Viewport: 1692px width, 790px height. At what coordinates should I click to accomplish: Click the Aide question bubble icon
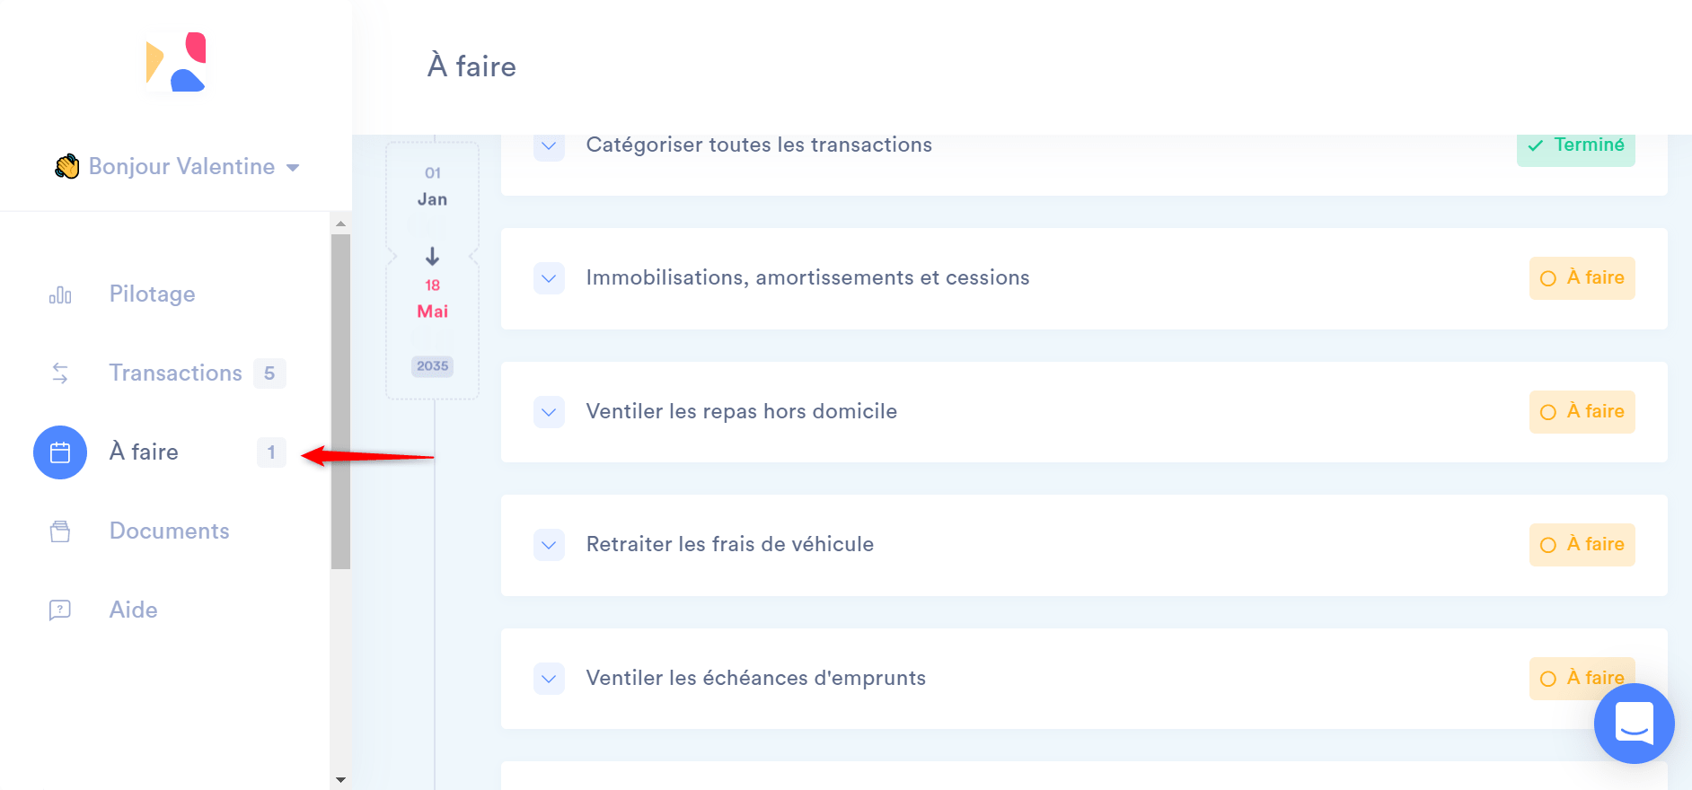coord(60,610)
